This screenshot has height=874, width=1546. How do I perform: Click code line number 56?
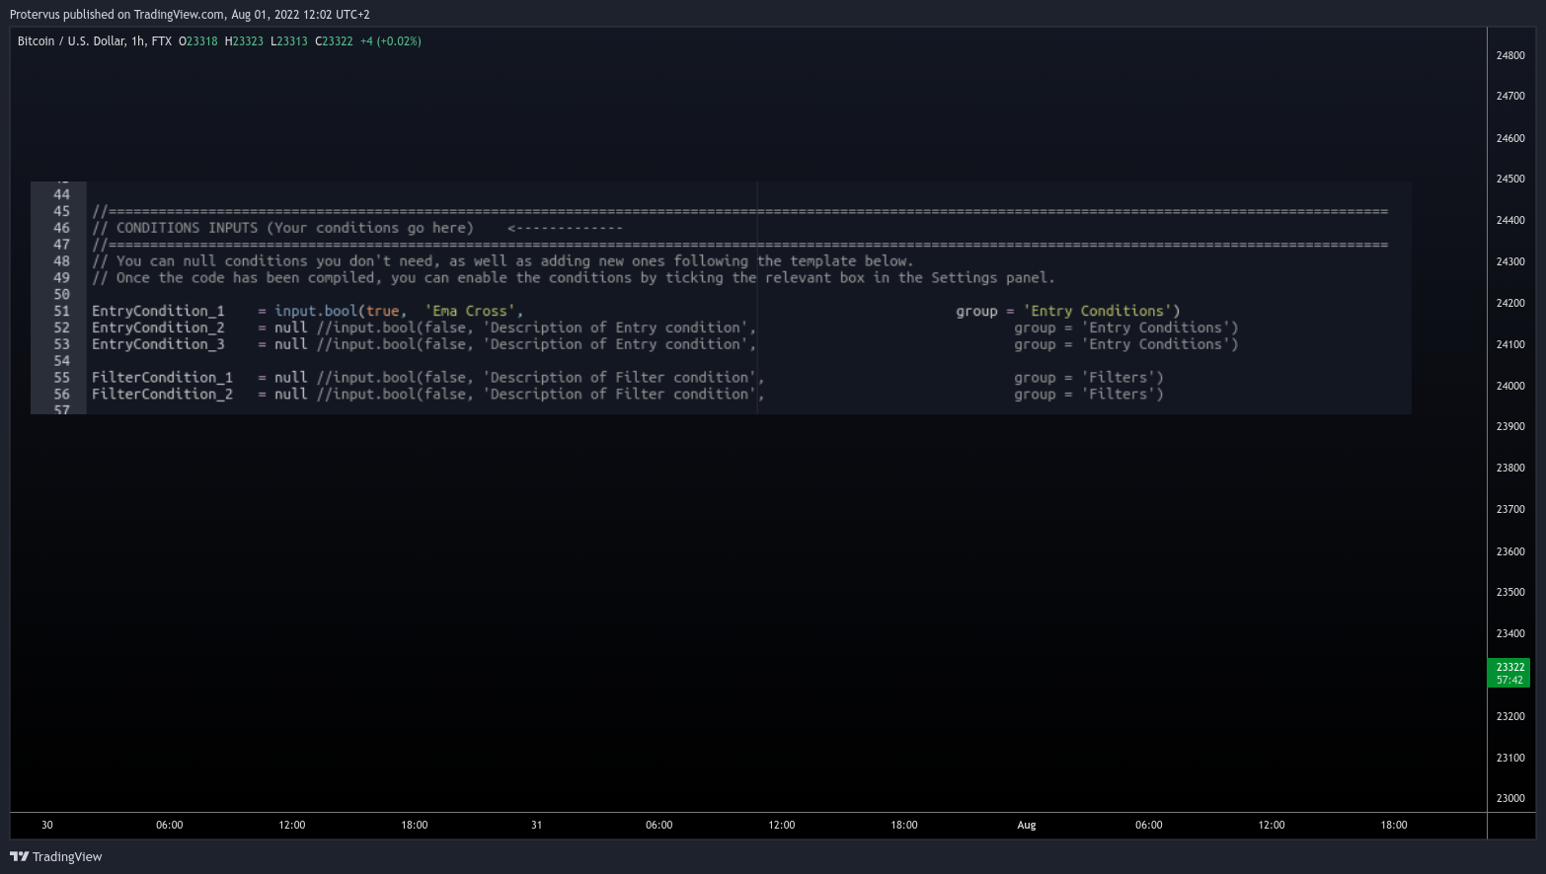pyautogui.click(x=61, y=394)
